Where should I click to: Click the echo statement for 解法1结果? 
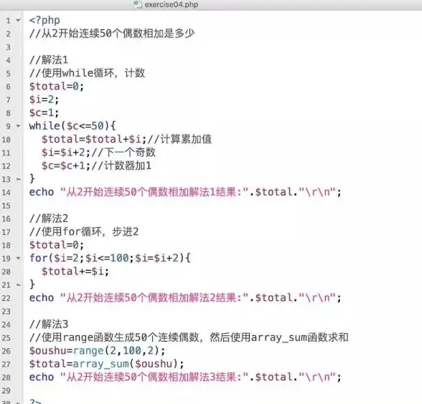(185, 192)
